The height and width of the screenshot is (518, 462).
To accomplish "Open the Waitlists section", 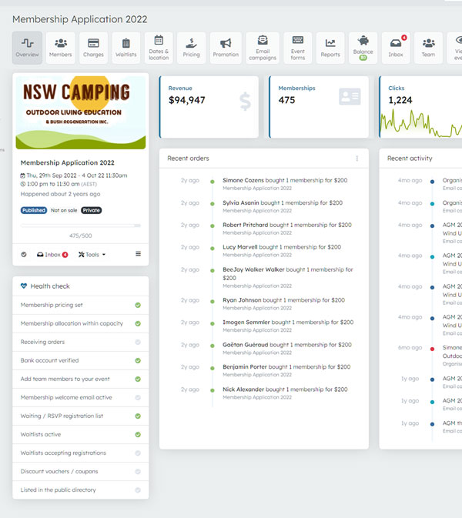I will (126, 48).
